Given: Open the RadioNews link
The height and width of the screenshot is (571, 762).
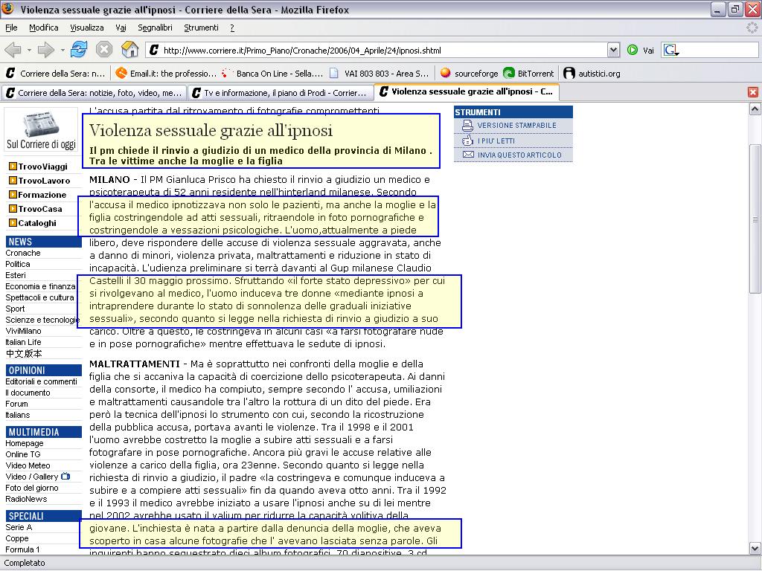Looking at the screenshot, I should (26, 499).
